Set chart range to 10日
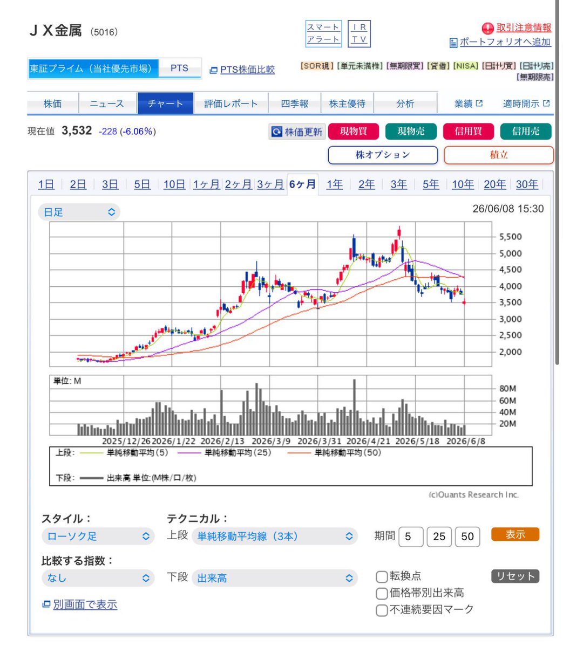 pyautogui.click(x=174, y=184)
